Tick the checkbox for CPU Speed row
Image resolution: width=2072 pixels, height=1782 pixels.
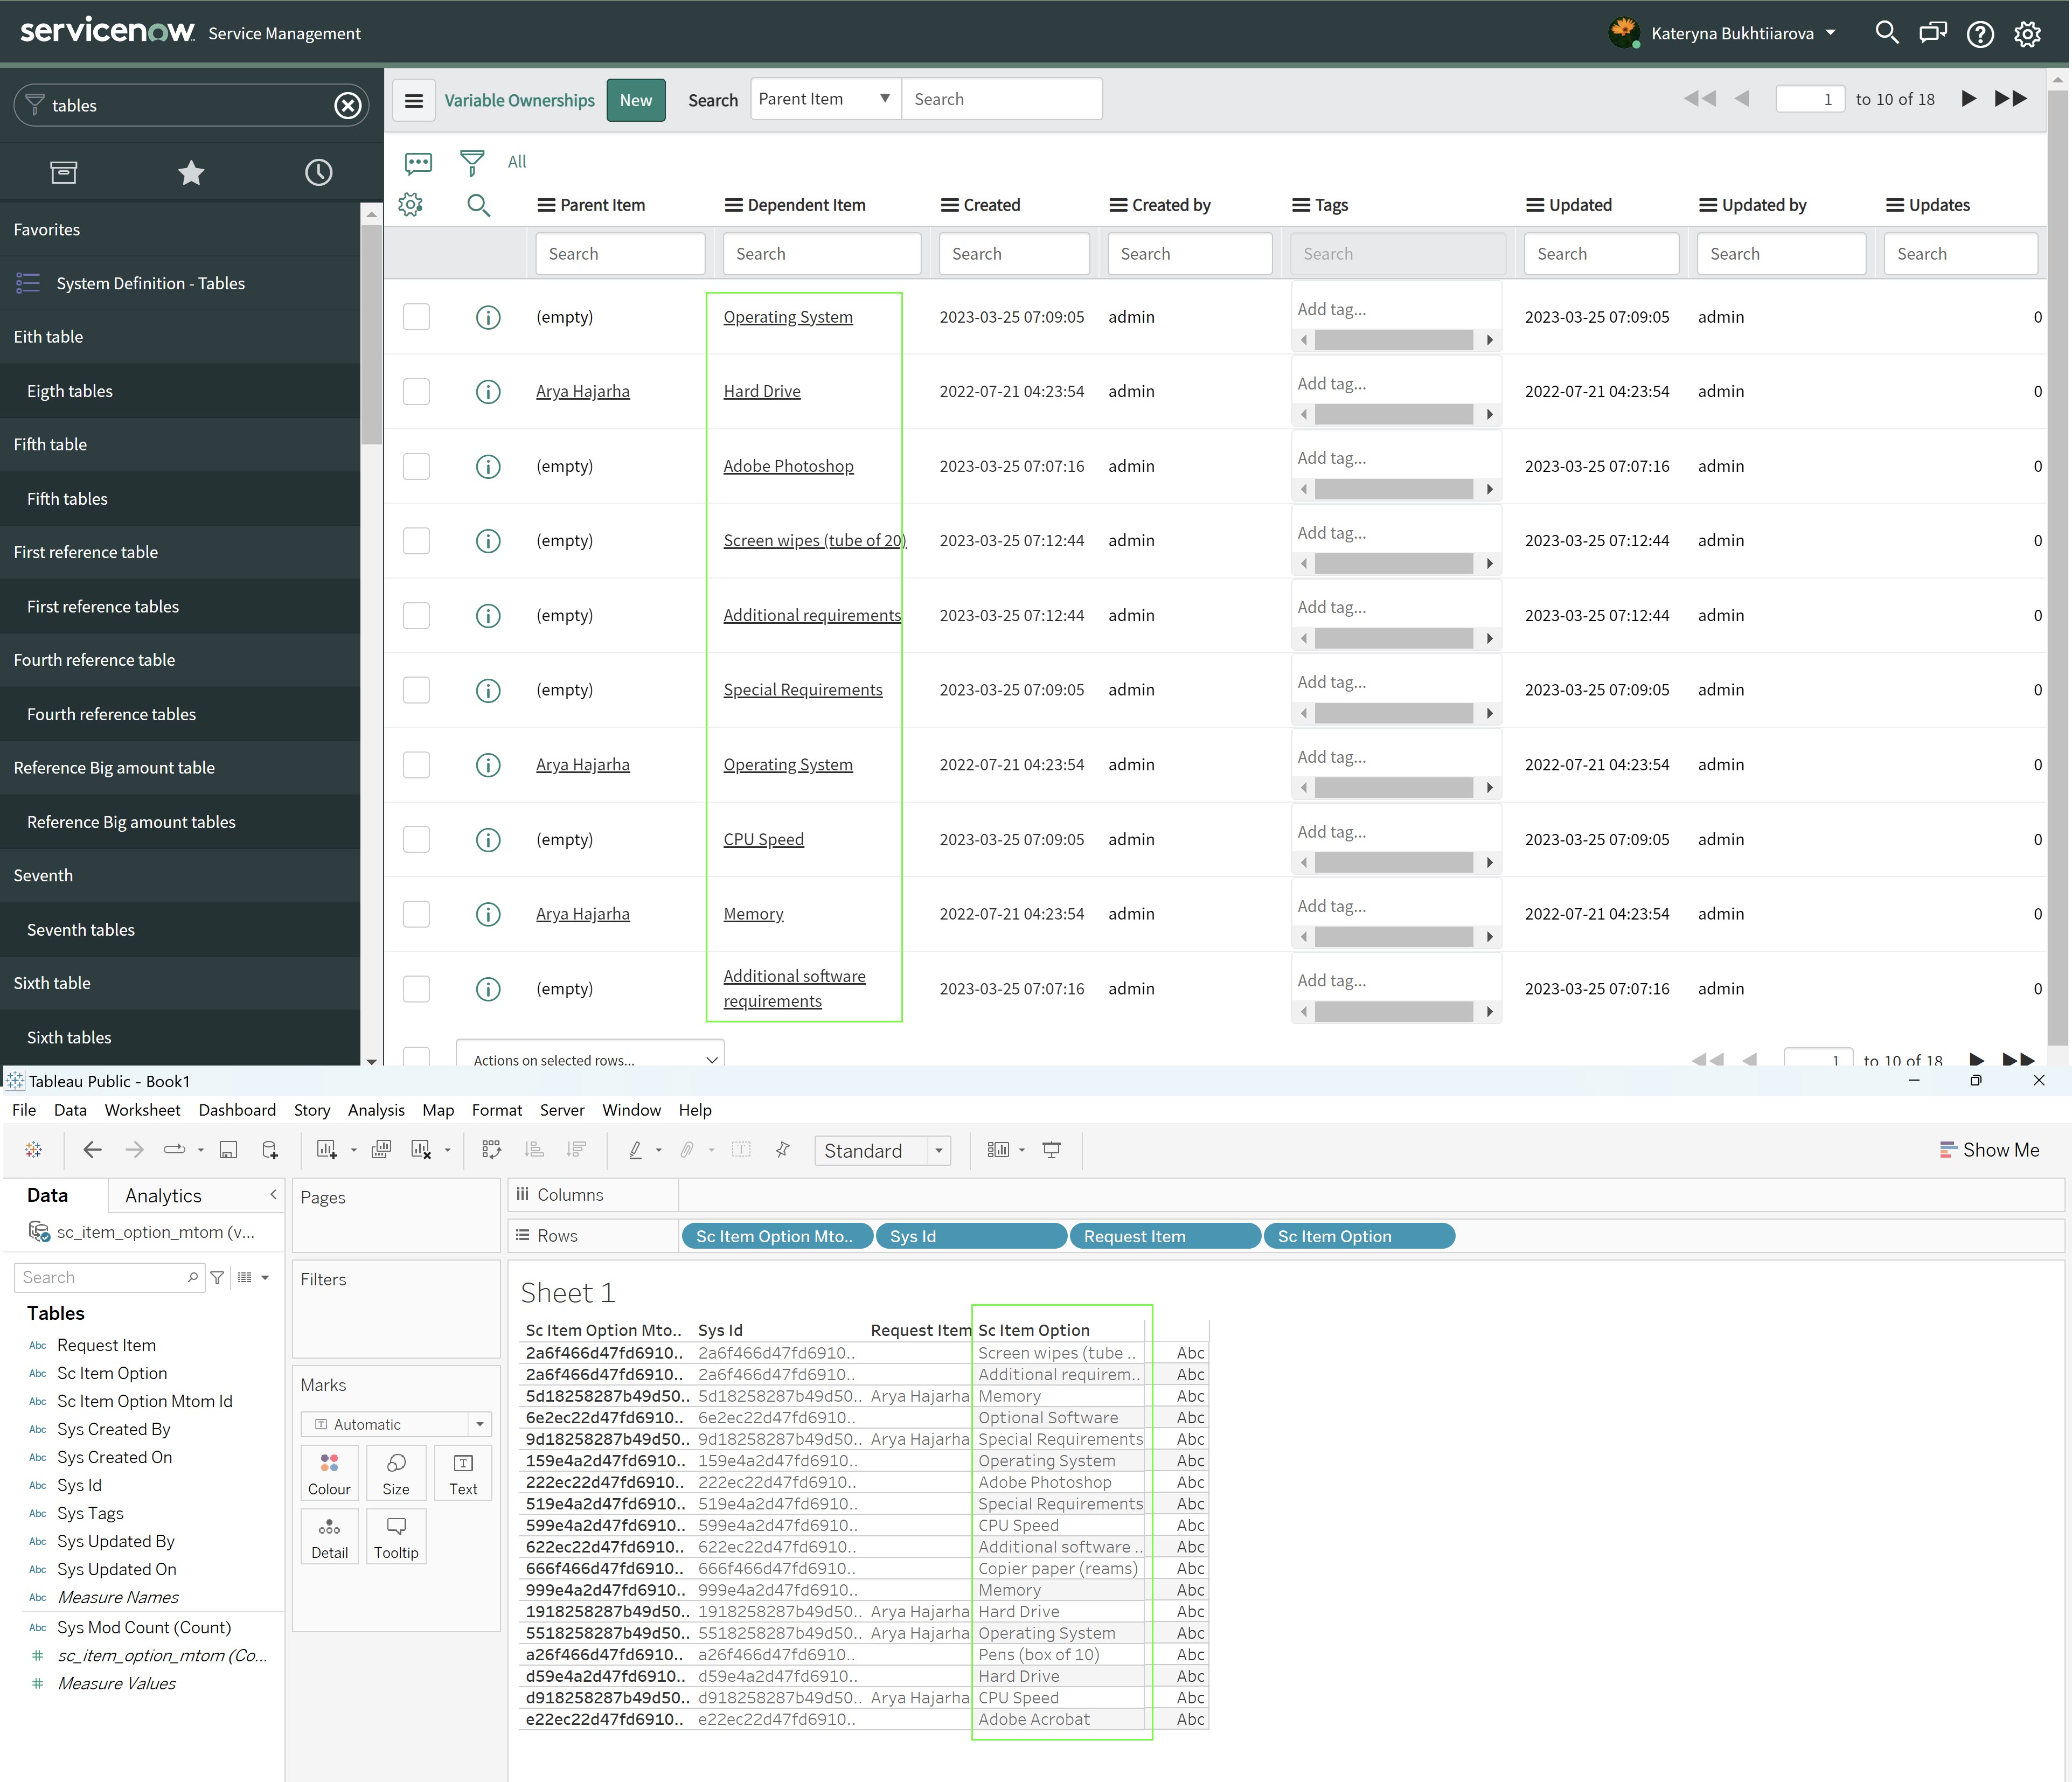point(416,839)
